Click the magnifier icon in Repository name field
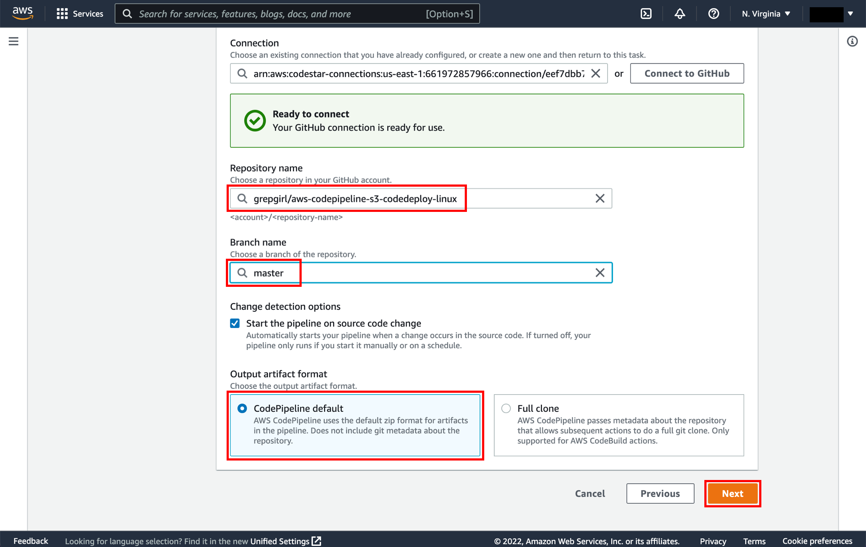The height and width of the screenshot is (547, 866). coord(242,198)
